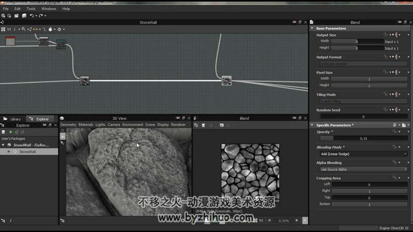Open the Camera menu in 3D View
The height and width of the screenshot is (232, 413).
click(x=114, y=125)
